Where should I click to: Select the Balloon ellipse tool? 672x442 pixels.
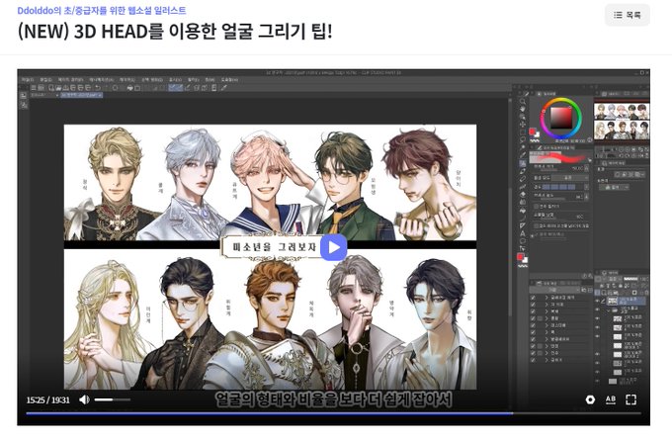(x=523, y=241)
